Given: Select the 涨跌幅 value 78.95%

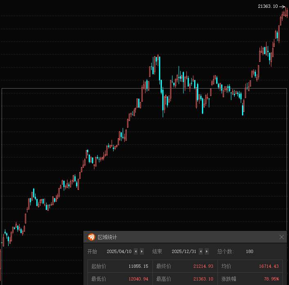Looking at the screenshot, I should [271, 279].
